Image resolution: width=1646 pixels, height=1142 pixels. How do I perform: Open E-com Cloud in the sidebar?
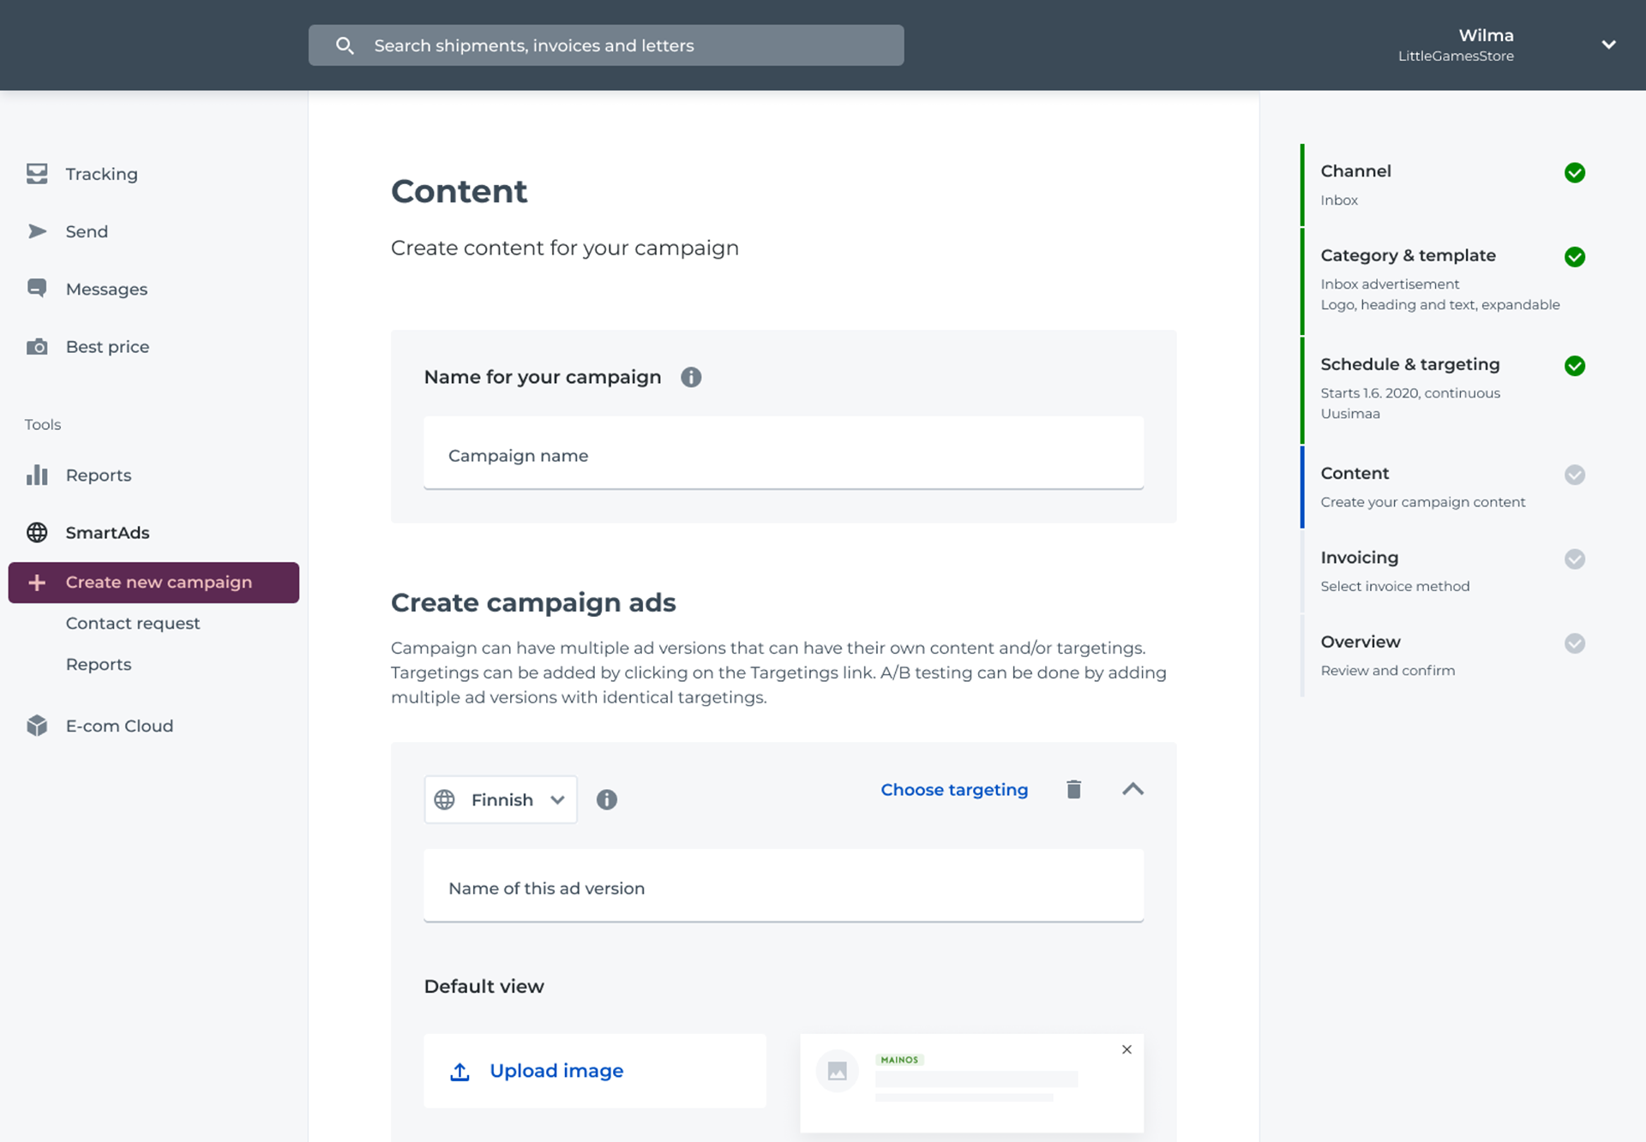(119, 726)
